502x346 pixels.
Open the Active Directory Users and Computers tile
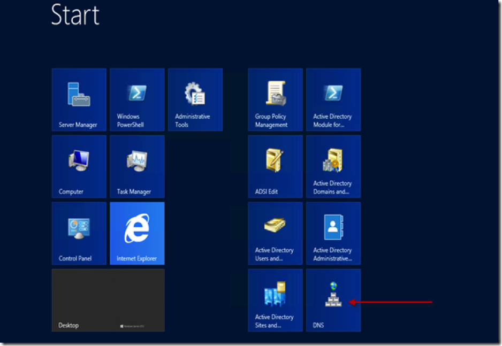275,234
